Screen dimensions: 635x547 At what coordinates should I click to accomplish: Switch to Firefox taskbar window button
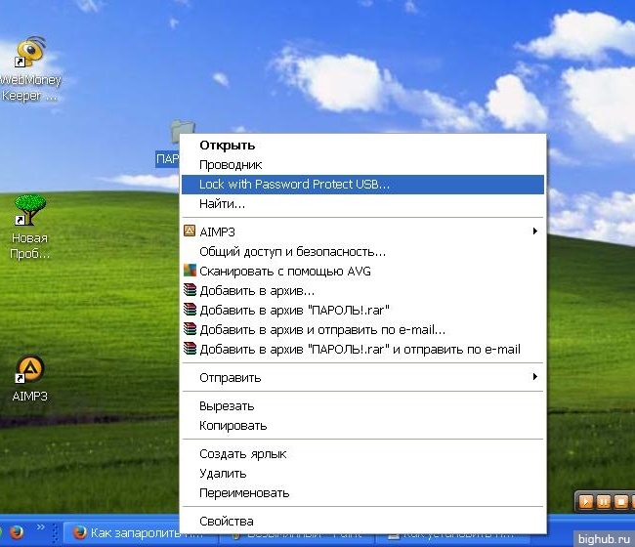(x=138, y=533)
